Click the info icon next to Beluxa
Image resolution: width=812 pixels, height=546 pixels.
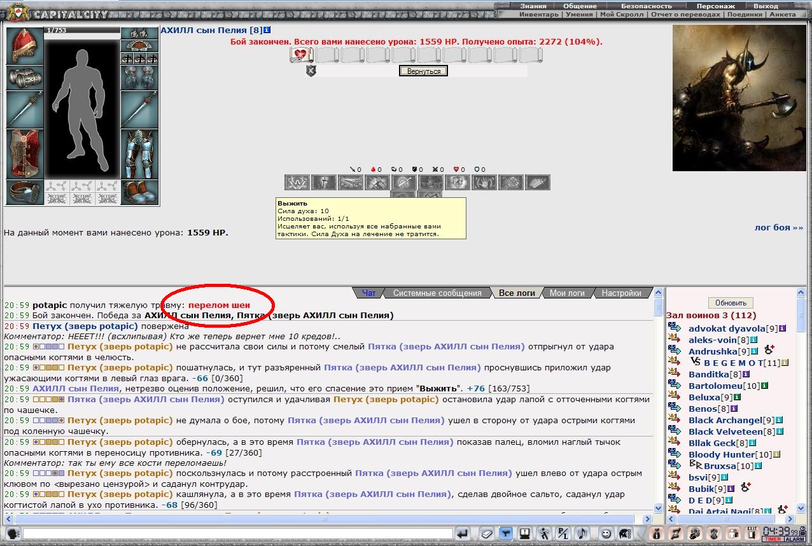pyautogui.click(x=738, y=397)
